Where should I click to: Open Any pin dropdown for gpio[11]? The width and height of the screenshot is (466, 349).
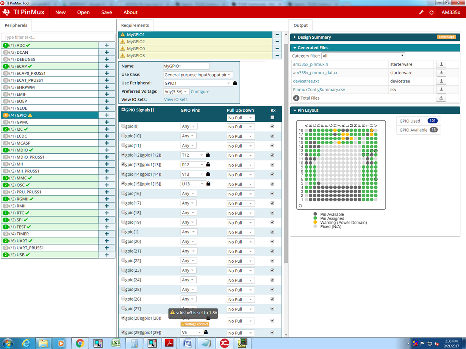189,145
